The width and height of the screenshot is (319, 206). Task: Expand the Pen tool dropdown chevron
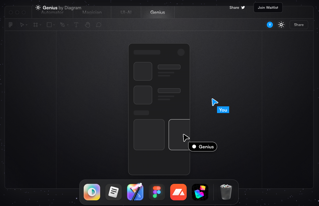coord(68,25)
